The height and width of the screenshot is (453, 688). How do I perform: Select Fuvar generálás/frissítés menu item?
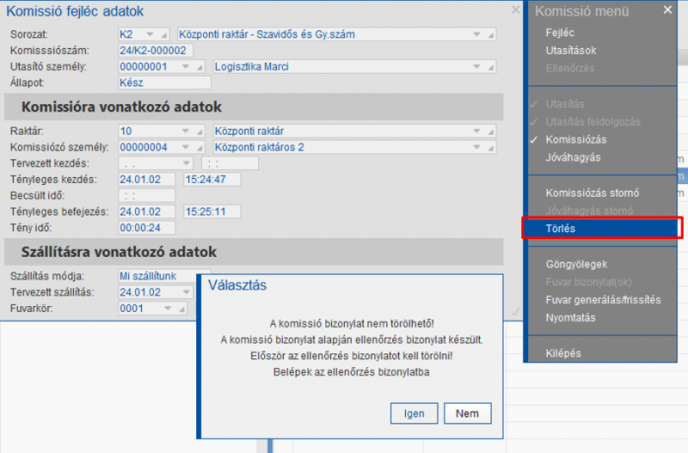[602, 300]
